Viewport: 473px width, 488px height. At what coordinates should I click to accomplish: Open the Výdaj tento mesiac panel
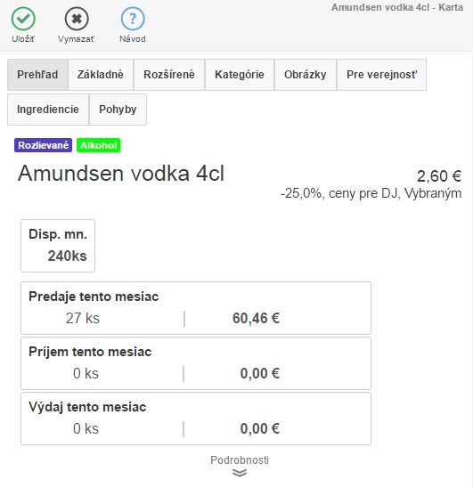(196, 419)
